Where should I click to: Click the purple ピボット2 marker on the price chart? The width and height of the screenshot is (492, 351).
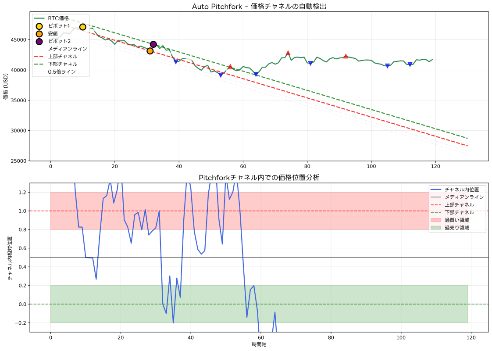tap(153, 44)
